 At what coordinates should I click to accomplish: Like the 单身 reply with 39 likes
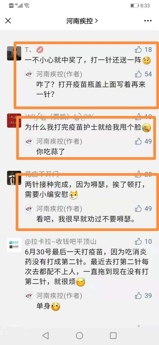coord(138,296)
